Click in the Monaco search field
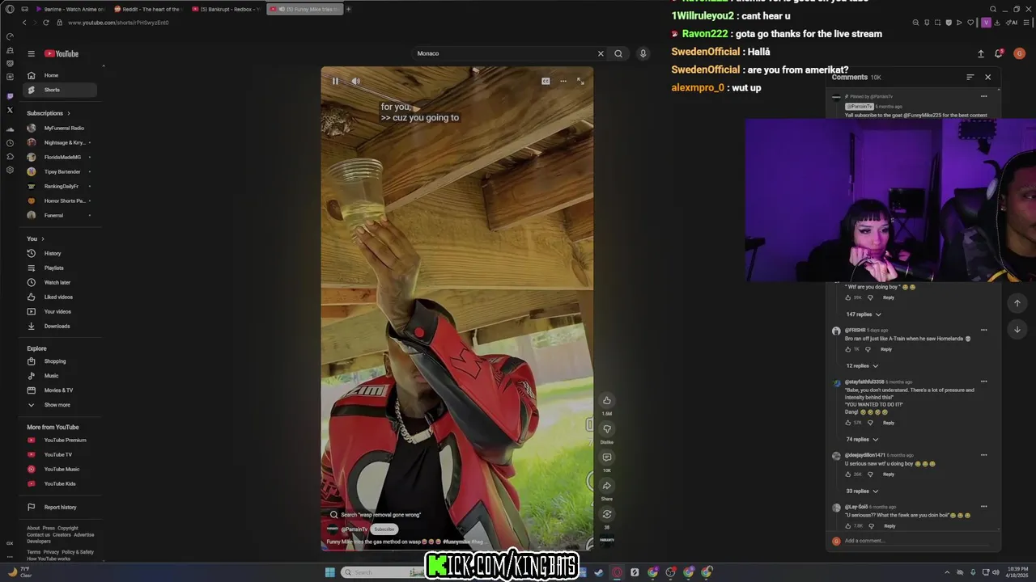The image size is (1036, 582). click(503, 53)
